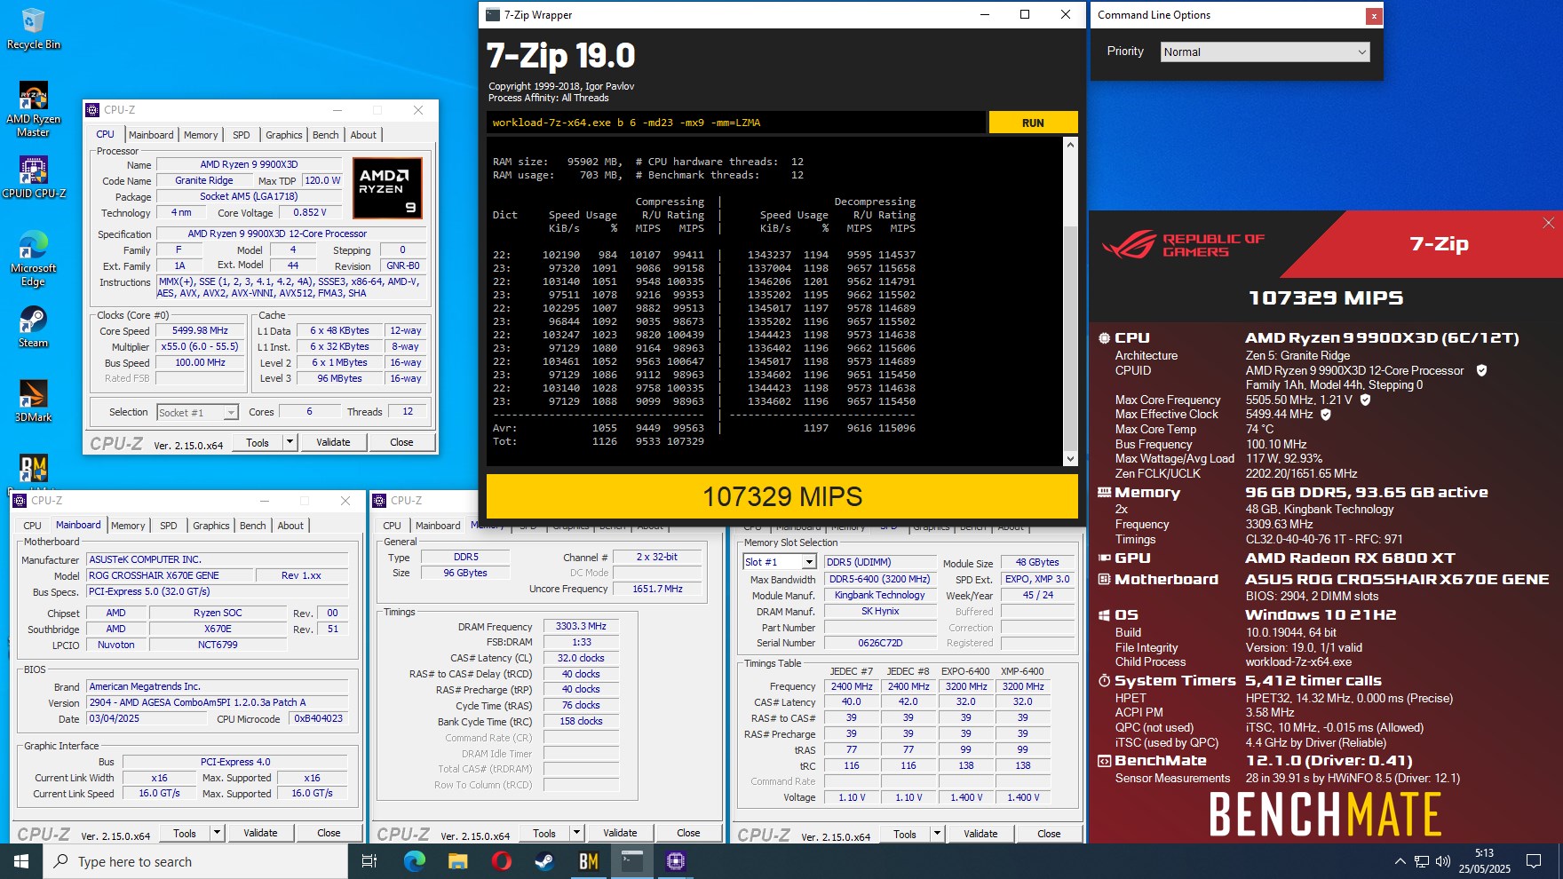Screen dimensions: 1563x879
Task: Open Opera browser from the taskbar
Action: (501, 861)
